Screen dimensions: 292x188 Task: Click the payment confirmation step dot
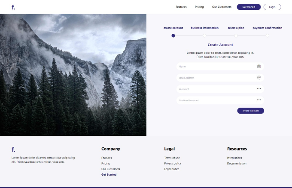(268, 35)
